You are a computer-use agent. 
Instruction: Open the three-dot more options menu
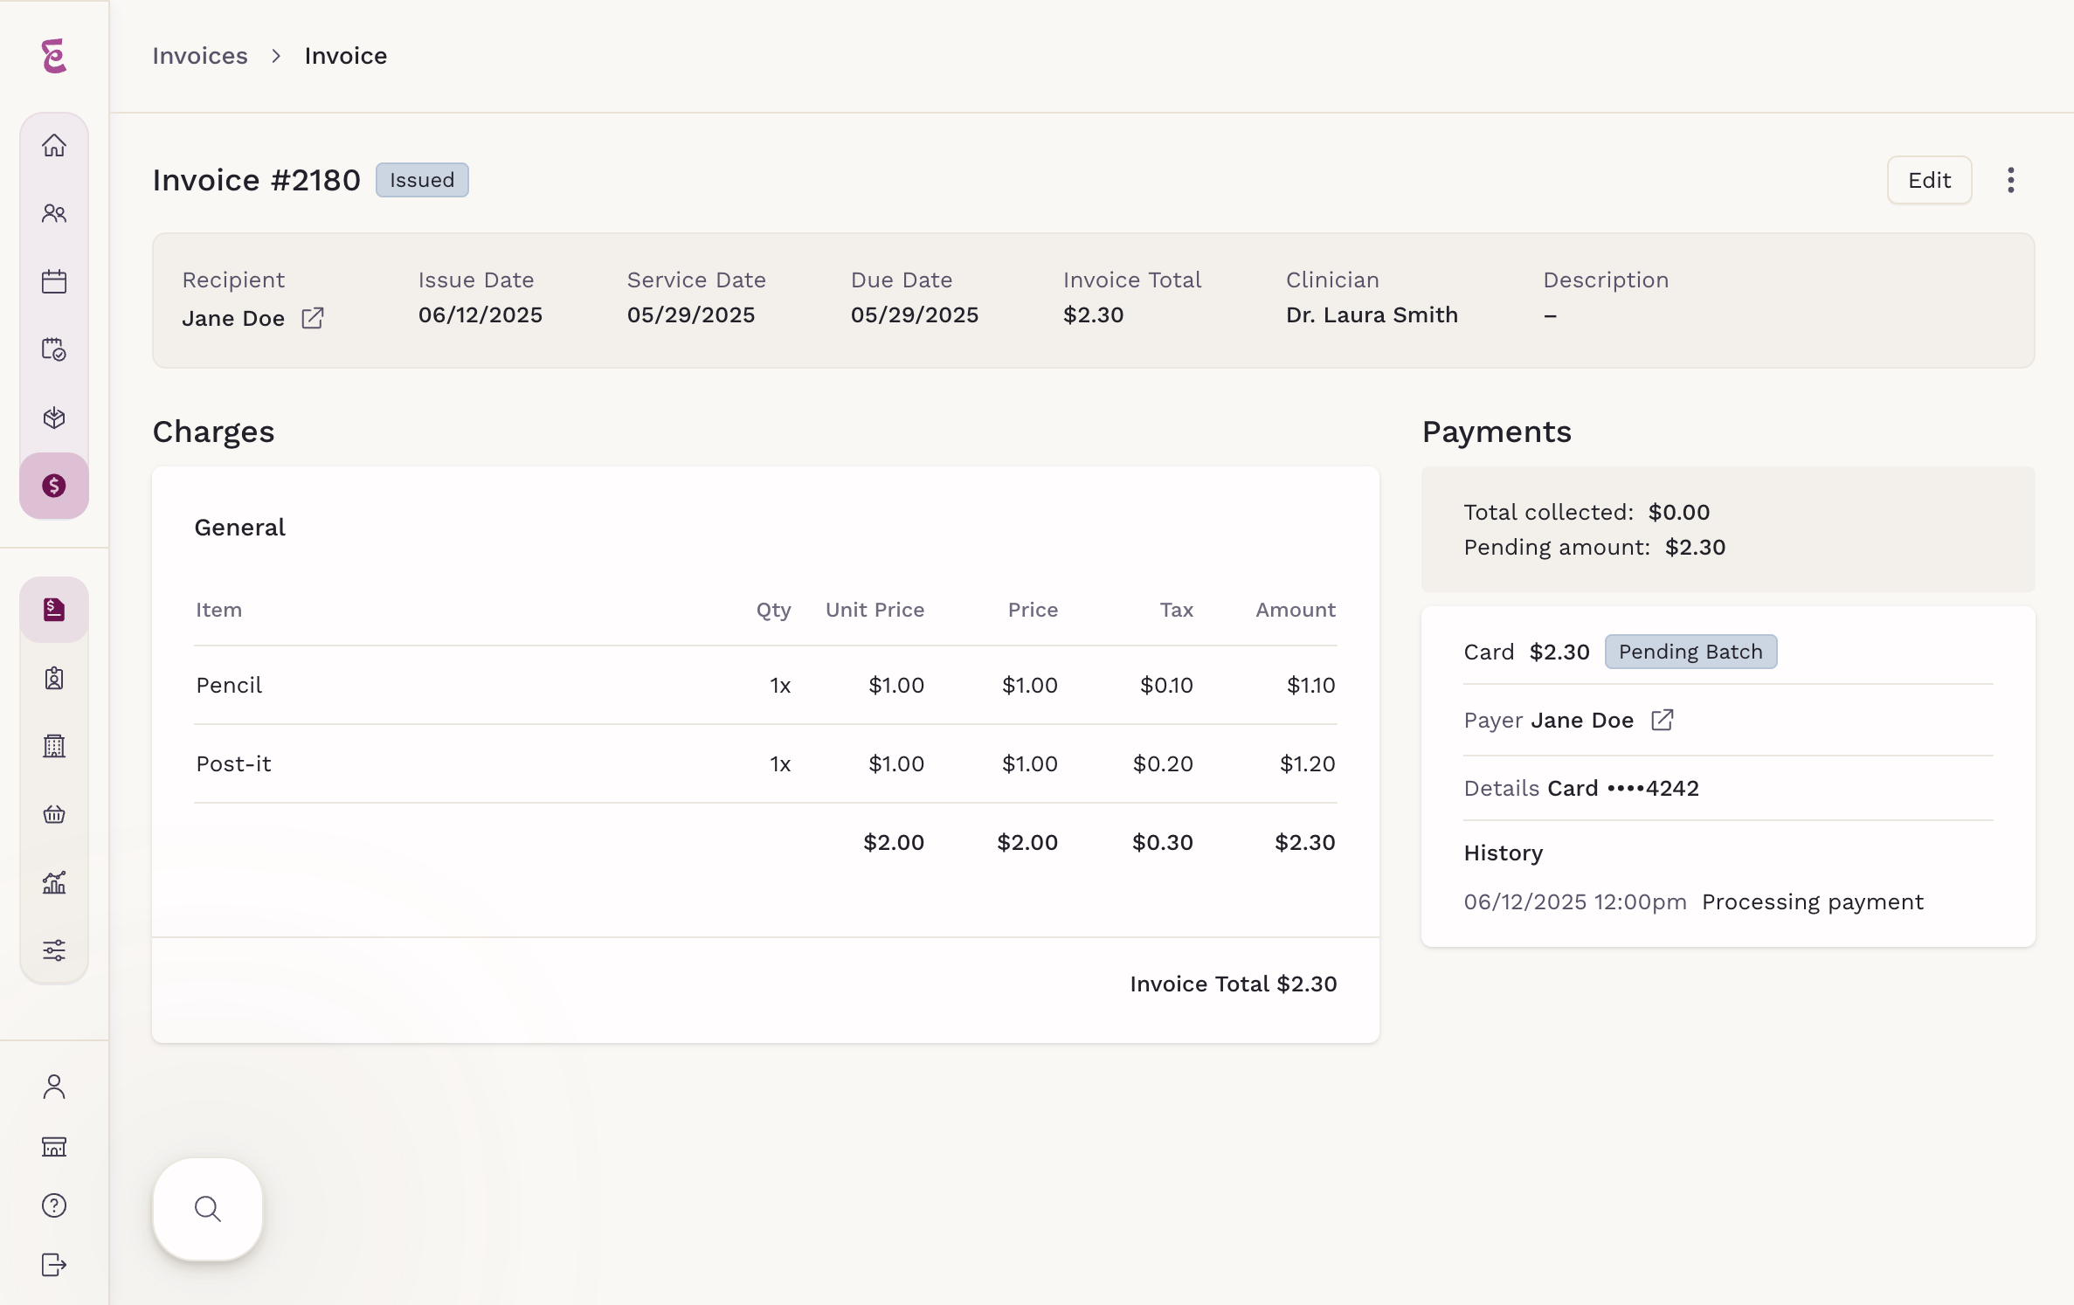tap(2011, 180)
